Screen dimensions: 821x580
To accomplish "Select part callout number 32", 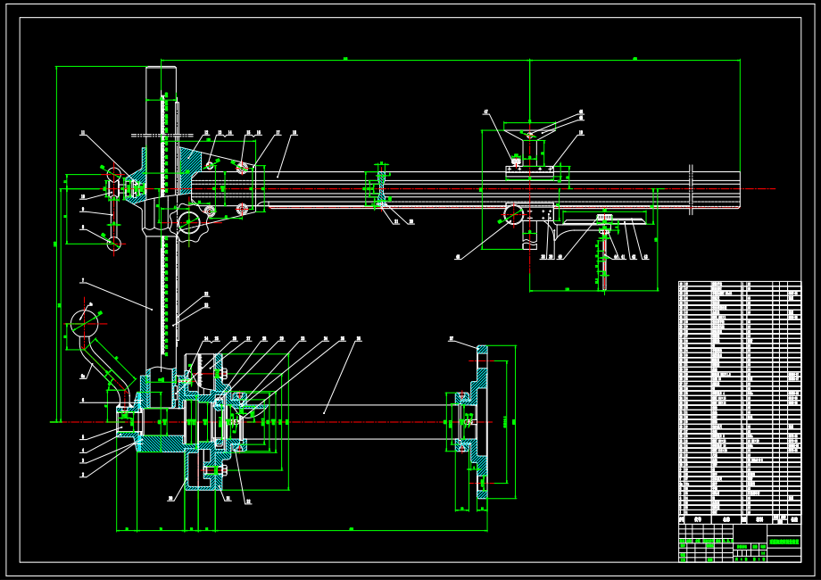I will (248, 502).
